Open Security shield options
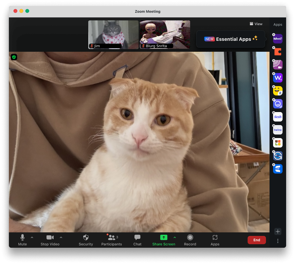Image resolution: width=295 pixels, height=264 pixels. (x=86, y=240)
